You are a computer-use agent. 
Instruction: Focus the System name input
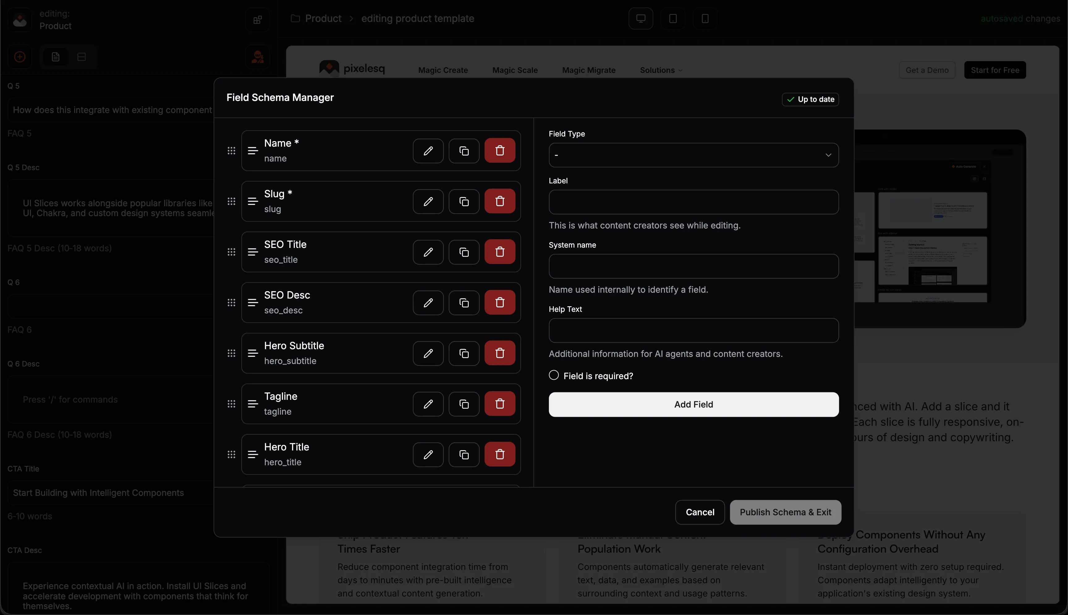693,266
